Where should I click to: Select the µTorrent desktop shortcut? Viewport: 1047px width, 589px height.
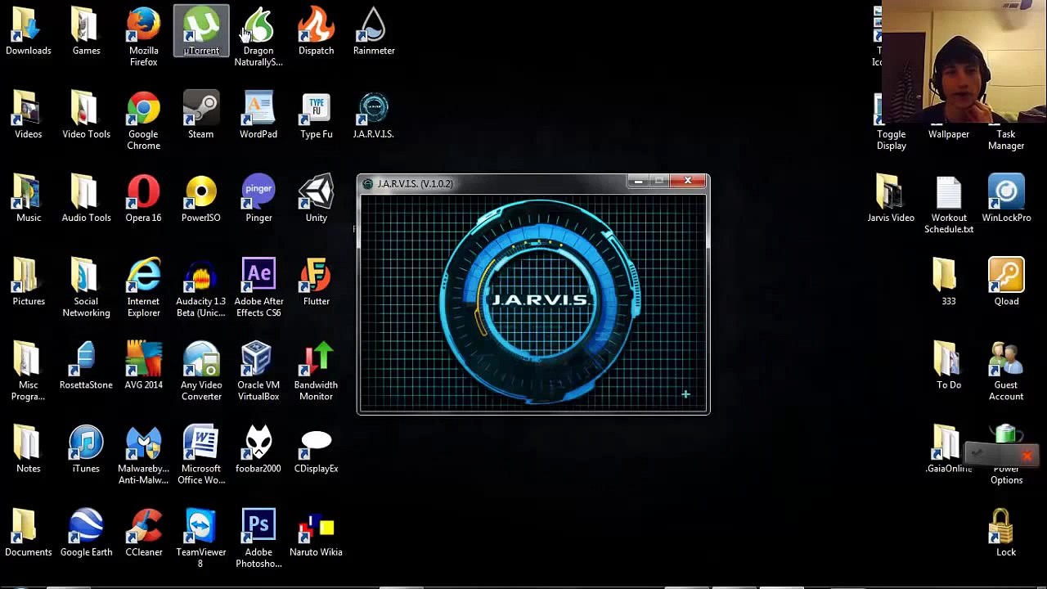tap(201, 31)
